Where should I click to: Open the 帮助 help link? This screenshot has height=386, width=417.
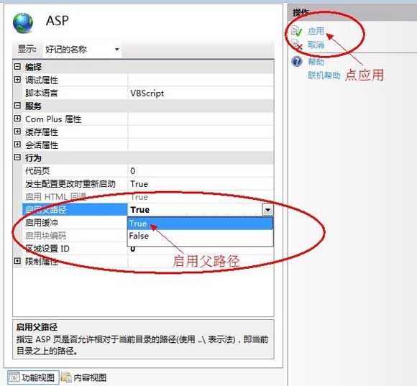click(x=316, y=62)
